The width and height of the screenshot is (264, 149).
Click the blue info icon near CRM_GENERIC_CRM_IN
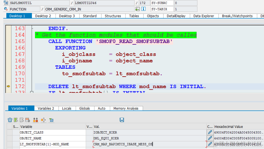pos(143,9)
